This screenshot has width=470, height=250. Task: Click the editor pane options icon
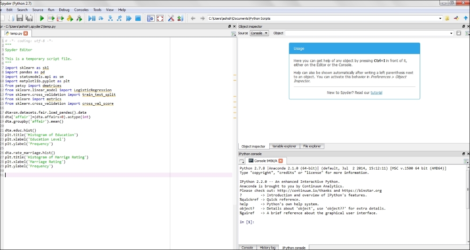point(234,34)
